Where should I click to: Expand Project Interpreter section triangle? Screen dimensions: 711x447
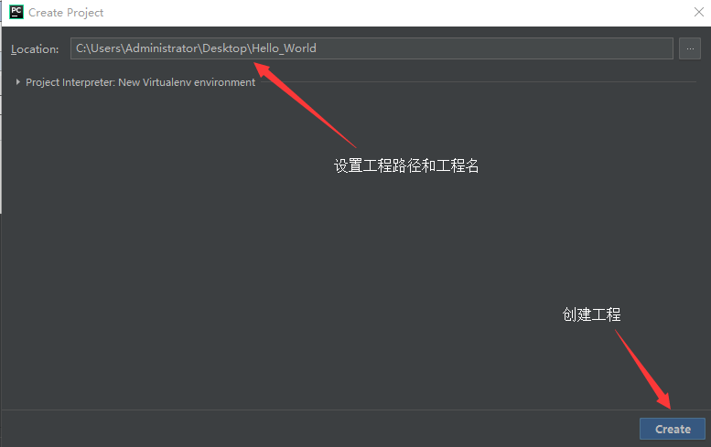point(17,82)
